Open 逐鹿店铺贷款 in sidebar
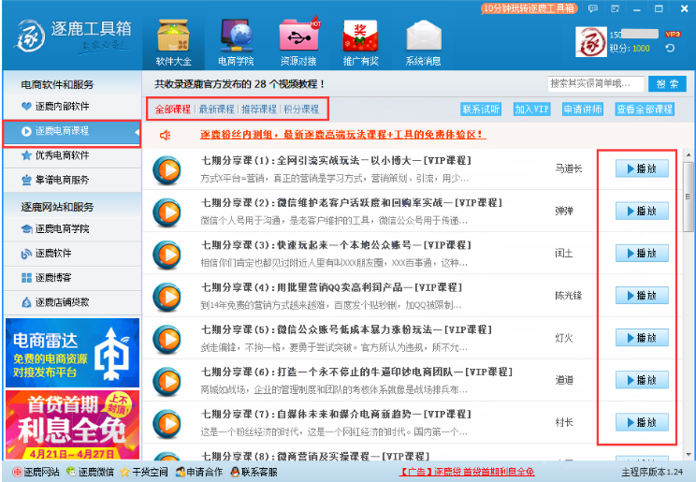Viewport: 696px width, 482px height. click(72, 302)
